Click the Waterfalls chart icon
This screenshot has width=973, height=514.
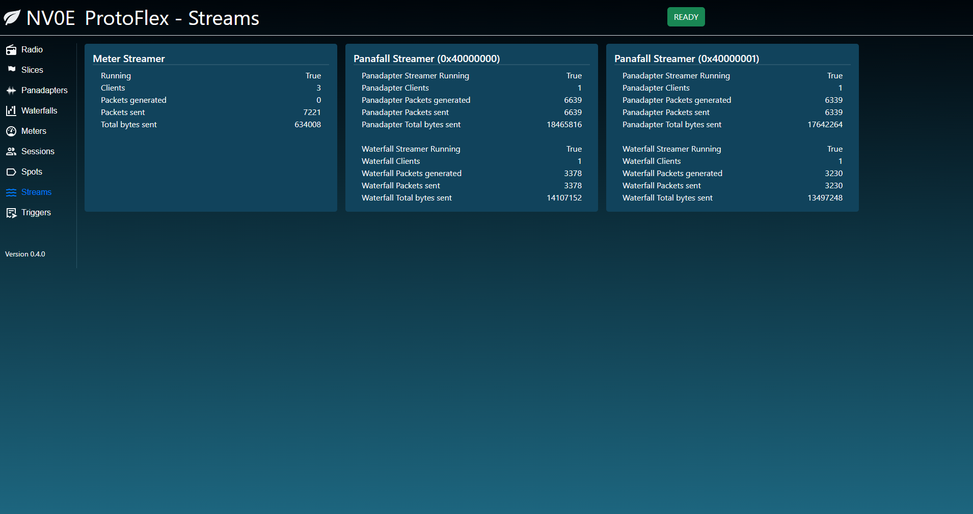(12, 110)
